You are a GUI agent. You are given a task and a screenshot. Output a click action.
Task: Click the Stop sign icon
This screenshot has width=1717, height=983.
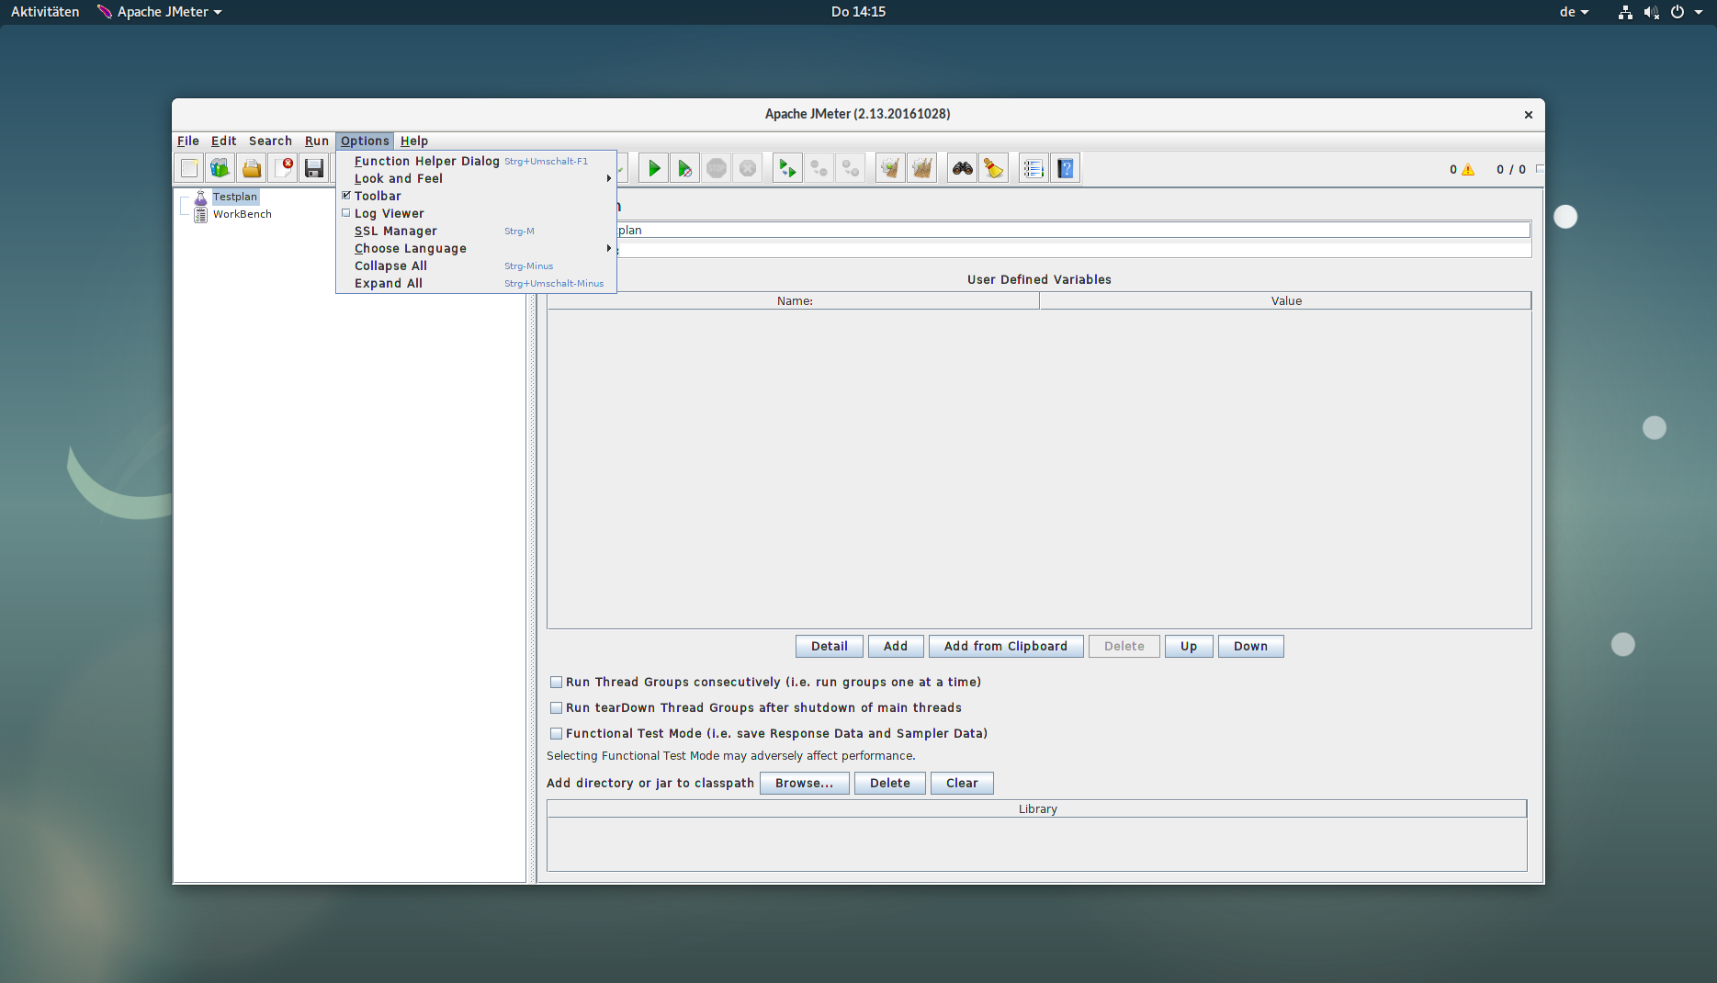point(717,168)
